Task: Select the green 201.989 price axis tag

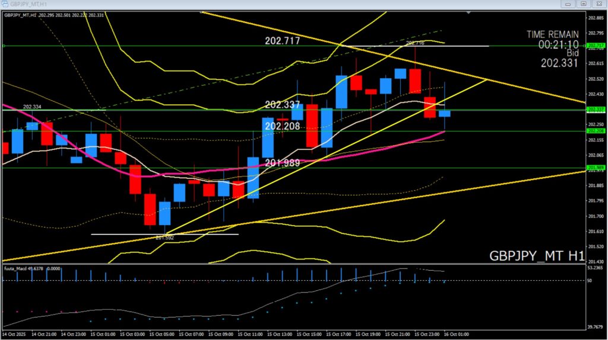Action: [594, 168]
